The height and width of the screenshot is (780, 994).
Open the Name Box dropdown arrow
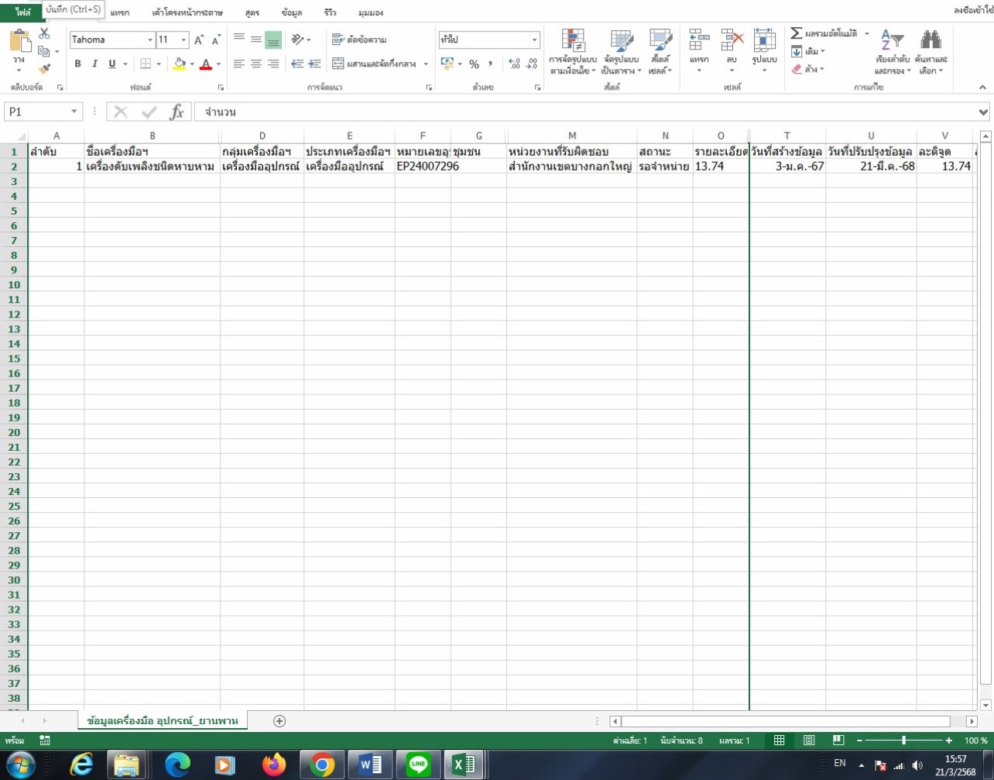pyautogui.click(x=74, y=112)
